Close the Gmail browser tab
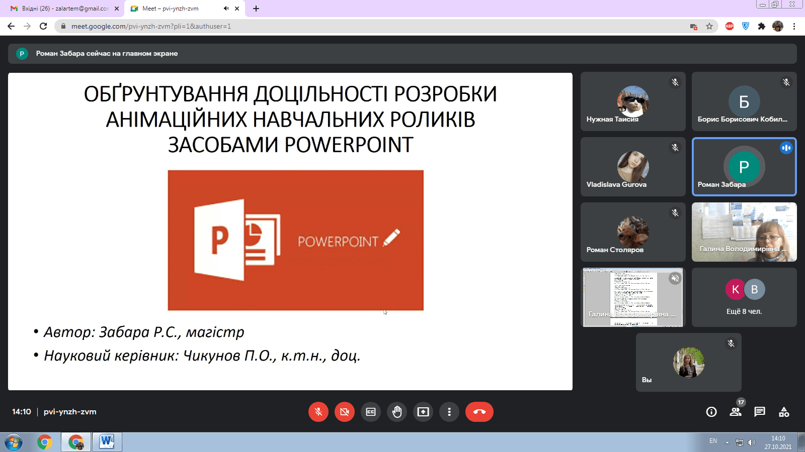This screenshot has height=452, width=805. (117, 9)
